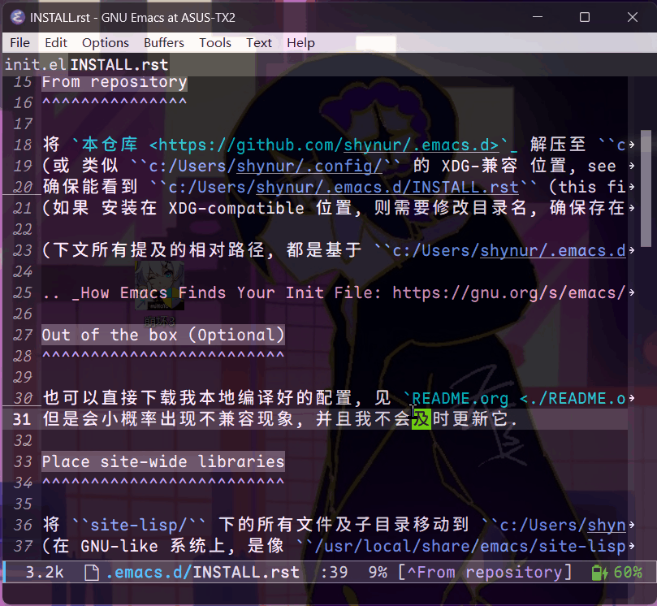Image resolution: width=657 pixels, height=606 pixels.
Task: Open the Tools menu
Action: [x=215, y=43]
